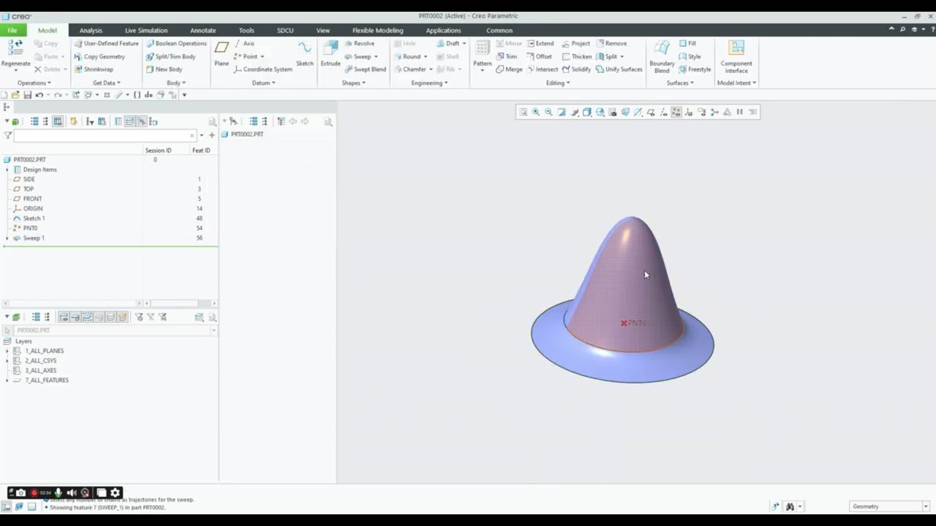Open Boolean Operations
This screenshot has width=936, height=526.
[x=176, y=43]
